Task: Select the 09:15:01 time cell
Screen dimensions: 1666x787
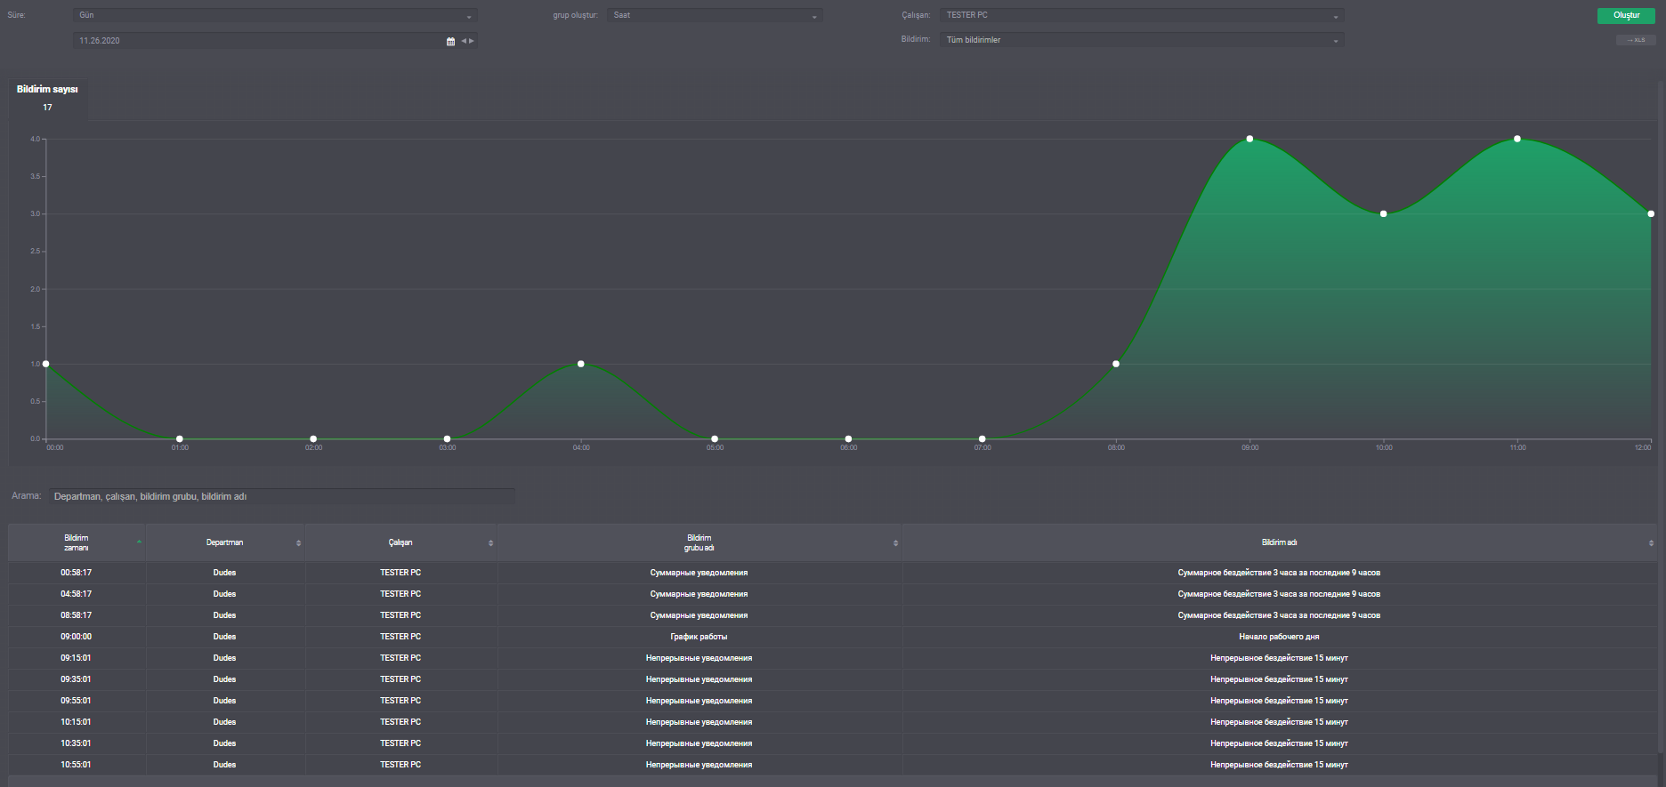Action: coord(77,658)
